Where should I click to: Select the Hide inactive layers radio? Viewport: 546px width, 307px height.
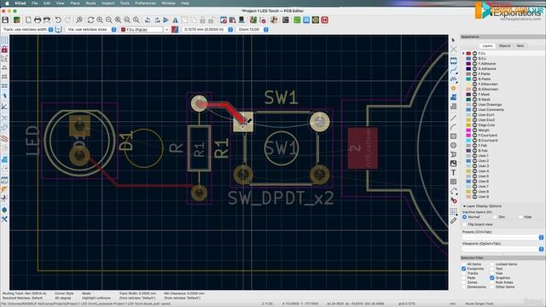coord(520,217)
